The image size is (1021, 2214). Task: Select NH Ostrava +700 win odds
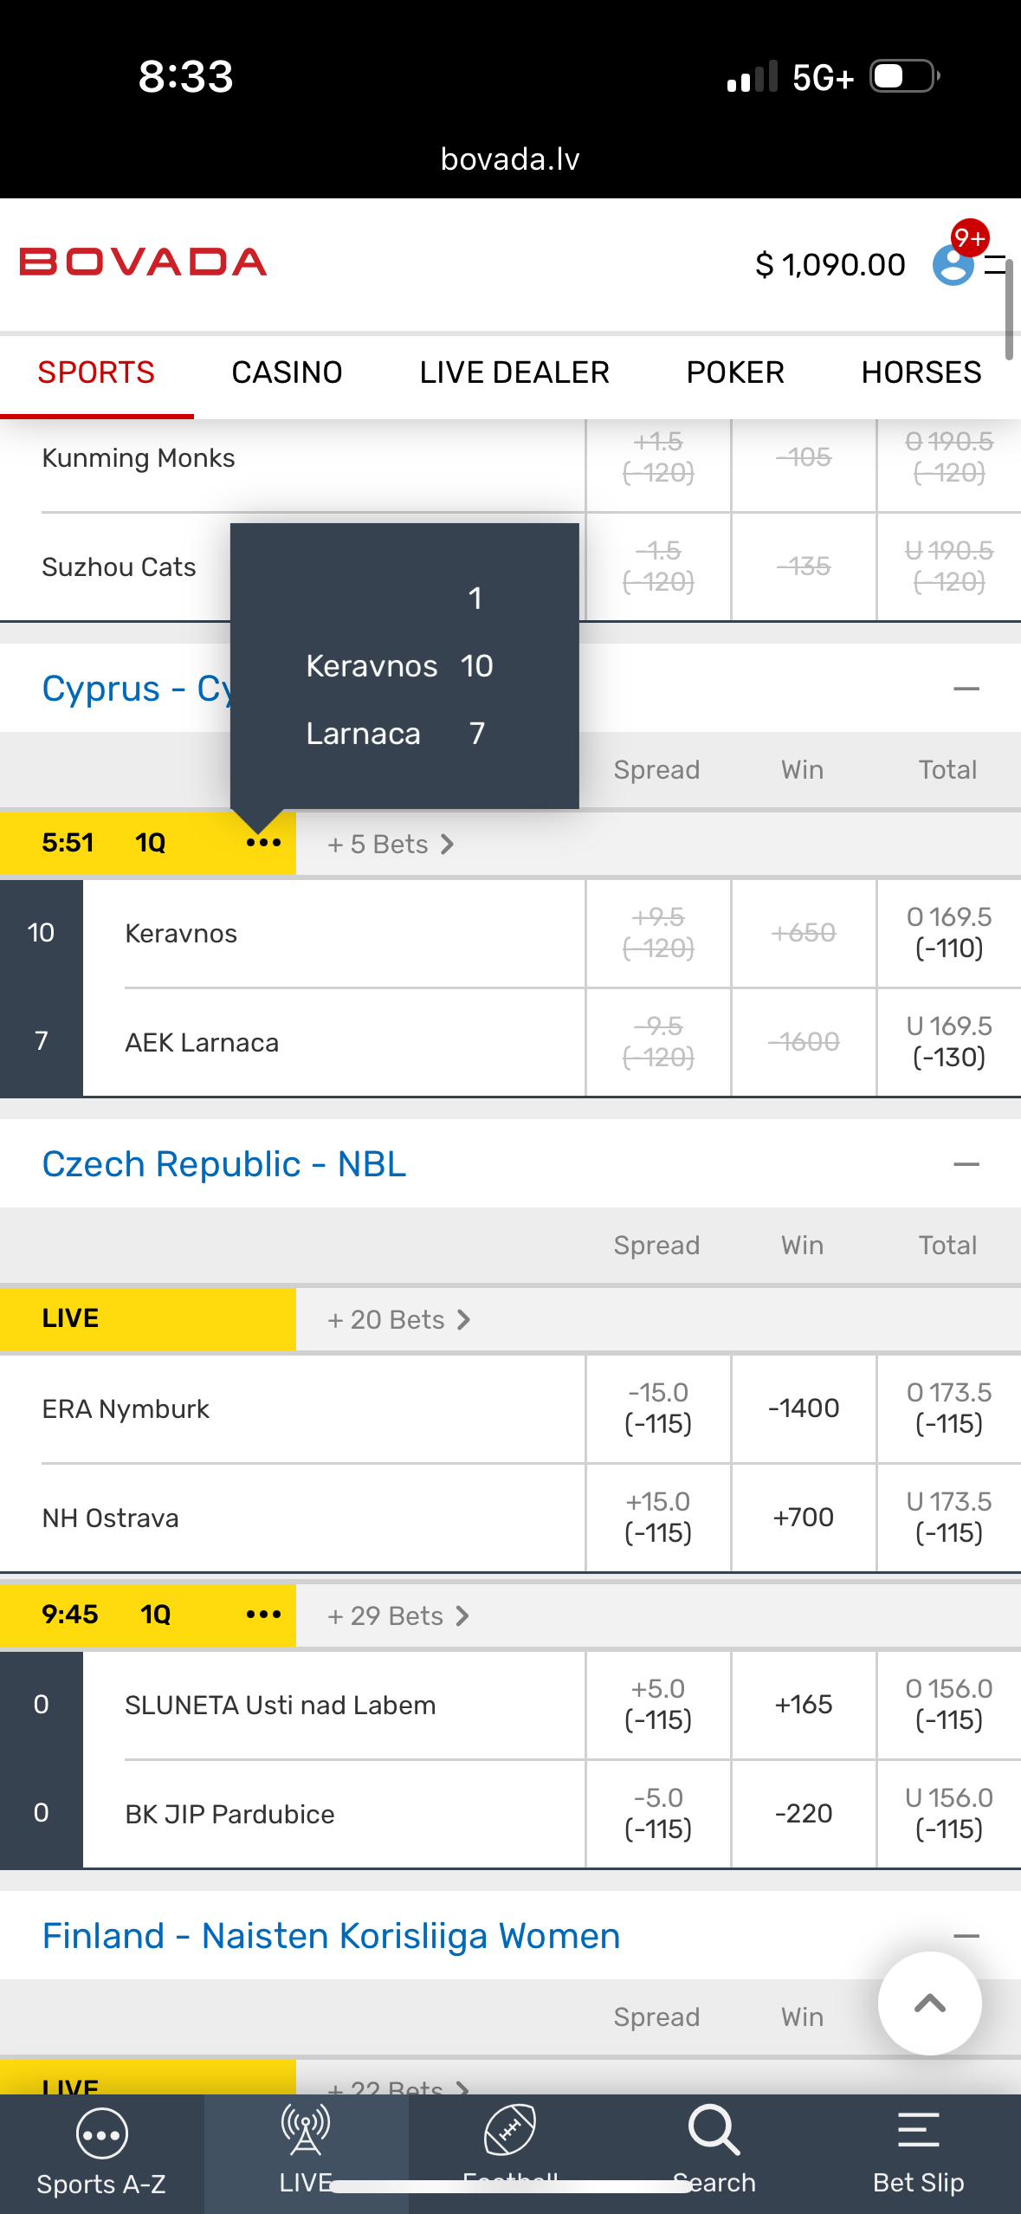click(804, 1518)
